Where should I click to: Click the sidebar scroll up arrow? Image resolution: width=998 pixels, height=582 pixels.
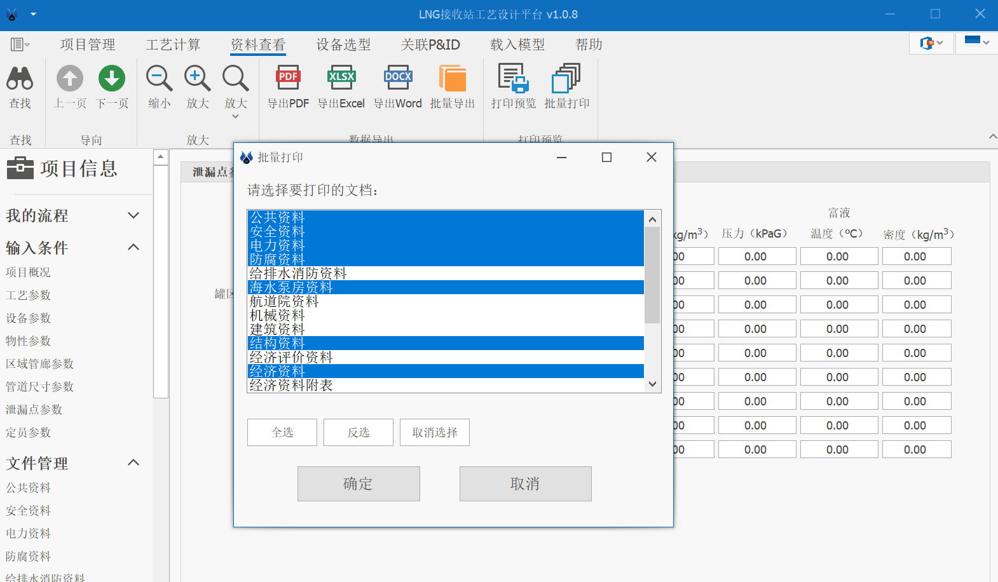[161, 156]
